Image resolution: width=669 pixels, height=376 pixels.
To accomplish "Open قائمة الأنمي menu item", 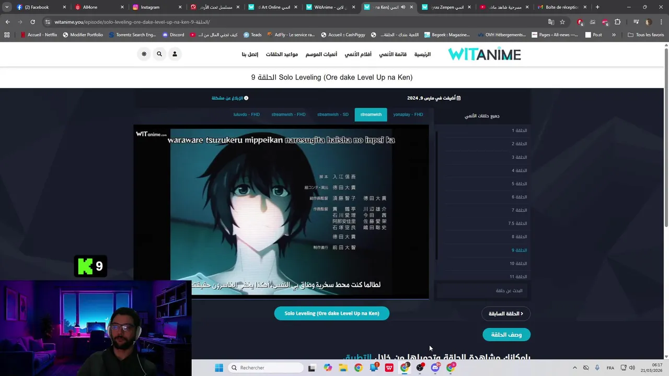I will coord(393,54).
